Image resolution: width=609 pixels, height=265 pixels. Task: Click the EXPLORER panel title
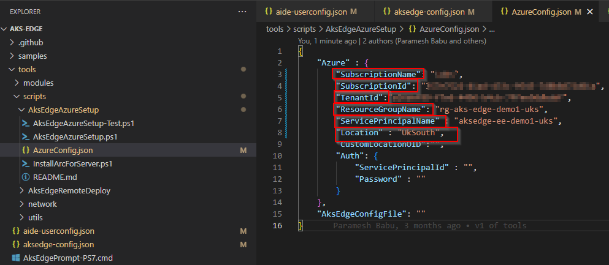point(25,12)
